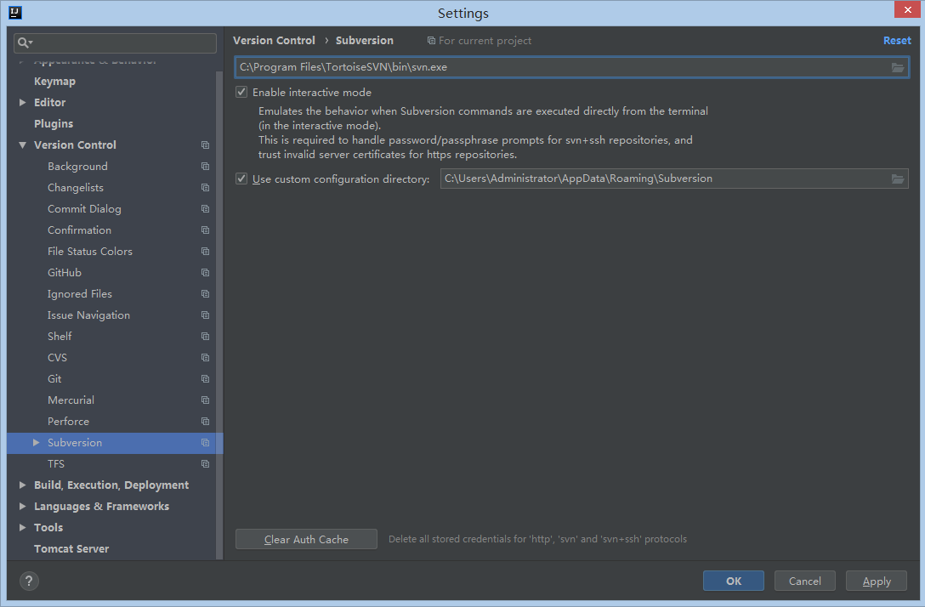This screenshot has width=925, height=607.
Task: Click project-level icon beside Commit Dialog
Action: click(205, 209)
